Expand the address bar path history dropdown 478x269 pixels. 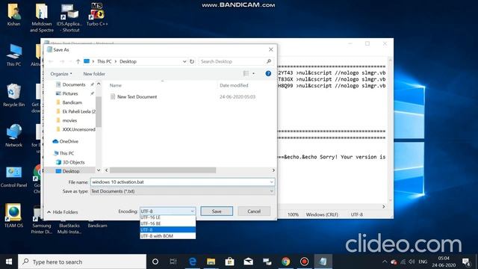tap(184, 61)
